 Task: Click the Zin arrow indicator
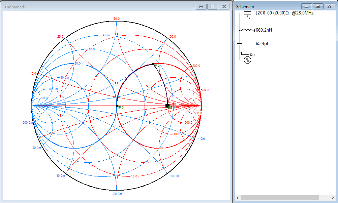click(x=241, y=53)
